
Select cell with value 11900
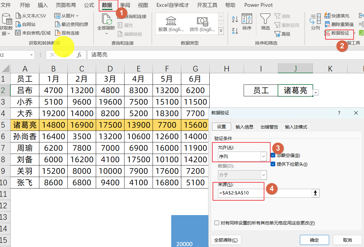pyautogui.click(x=195, y=148)
